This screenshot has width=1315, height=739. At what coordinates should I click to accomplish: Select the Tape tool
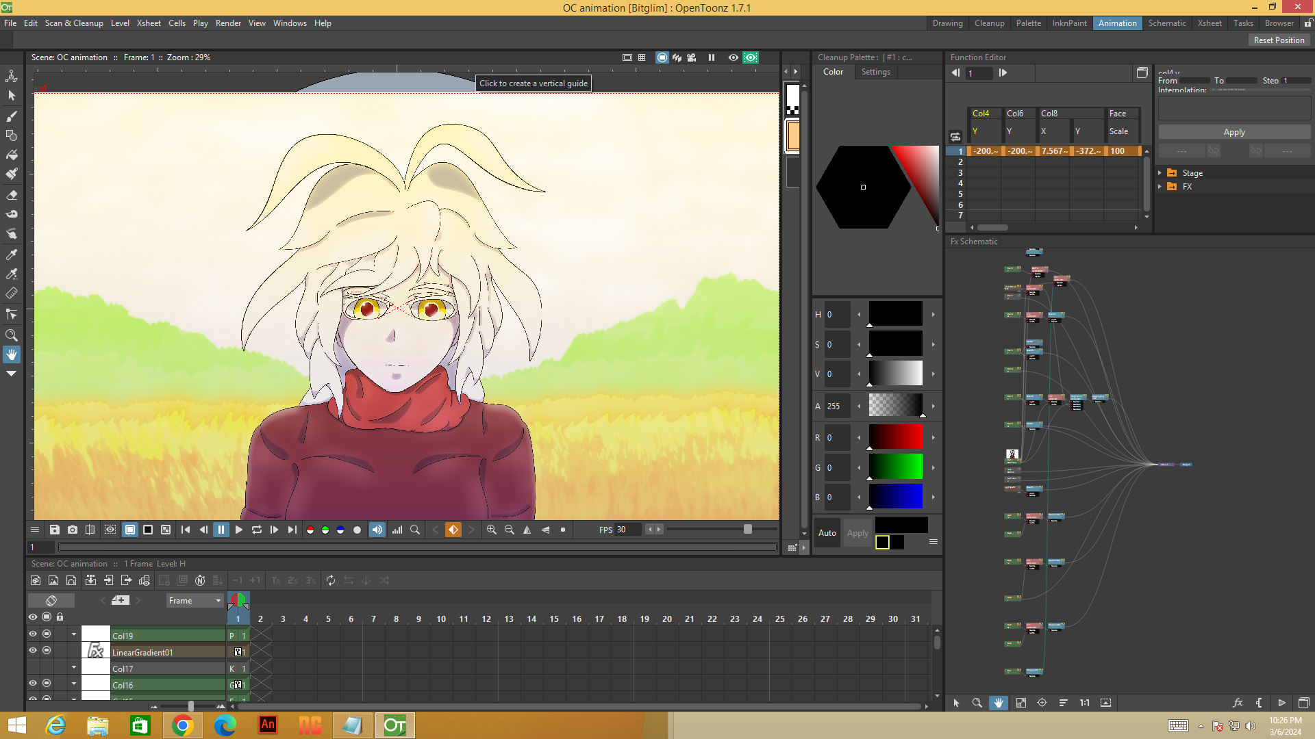[12, 214]
